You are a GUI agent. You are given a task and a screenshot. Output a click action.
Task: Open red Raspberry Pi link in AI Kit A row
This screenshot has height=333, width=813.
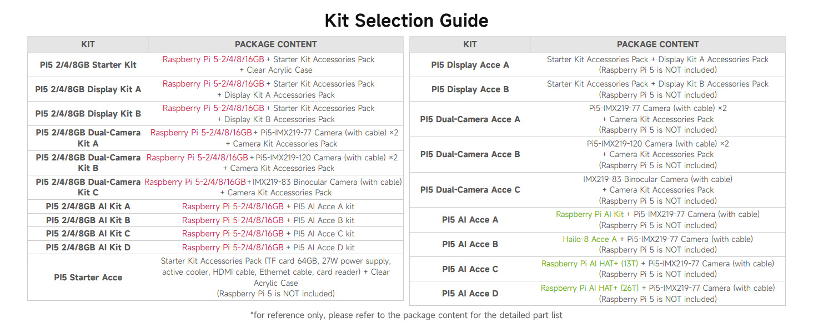pos(233,206)
